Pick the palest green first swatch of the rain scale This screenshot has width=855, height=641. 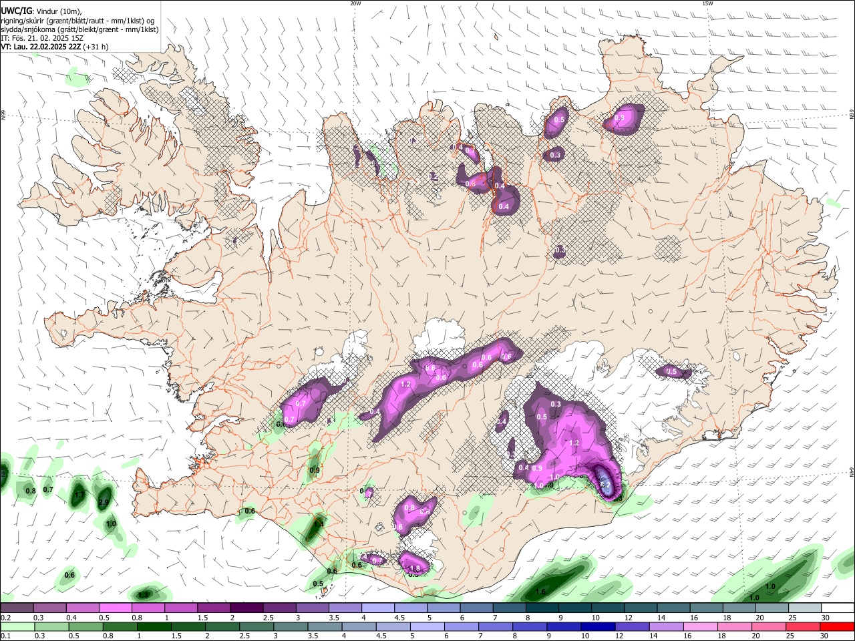(x=17, y=626)
